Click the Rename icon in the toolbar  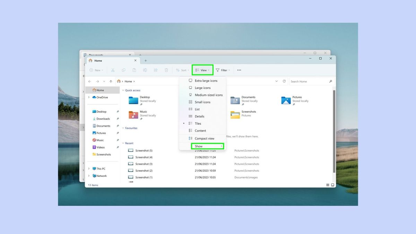pos(145,70)
